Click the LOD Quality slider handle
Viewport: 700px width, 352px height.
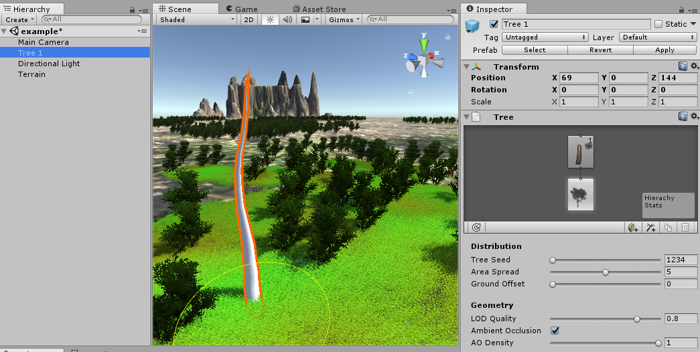(x=637, y=319)
